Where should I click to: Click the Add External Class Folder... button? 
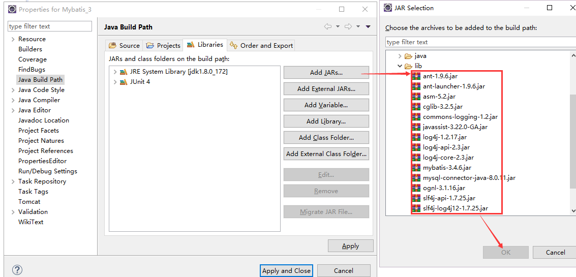(x=326, y=154)
